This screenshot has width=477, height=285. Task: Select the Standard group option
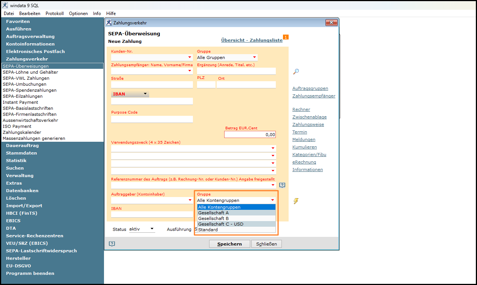[237, 230]
